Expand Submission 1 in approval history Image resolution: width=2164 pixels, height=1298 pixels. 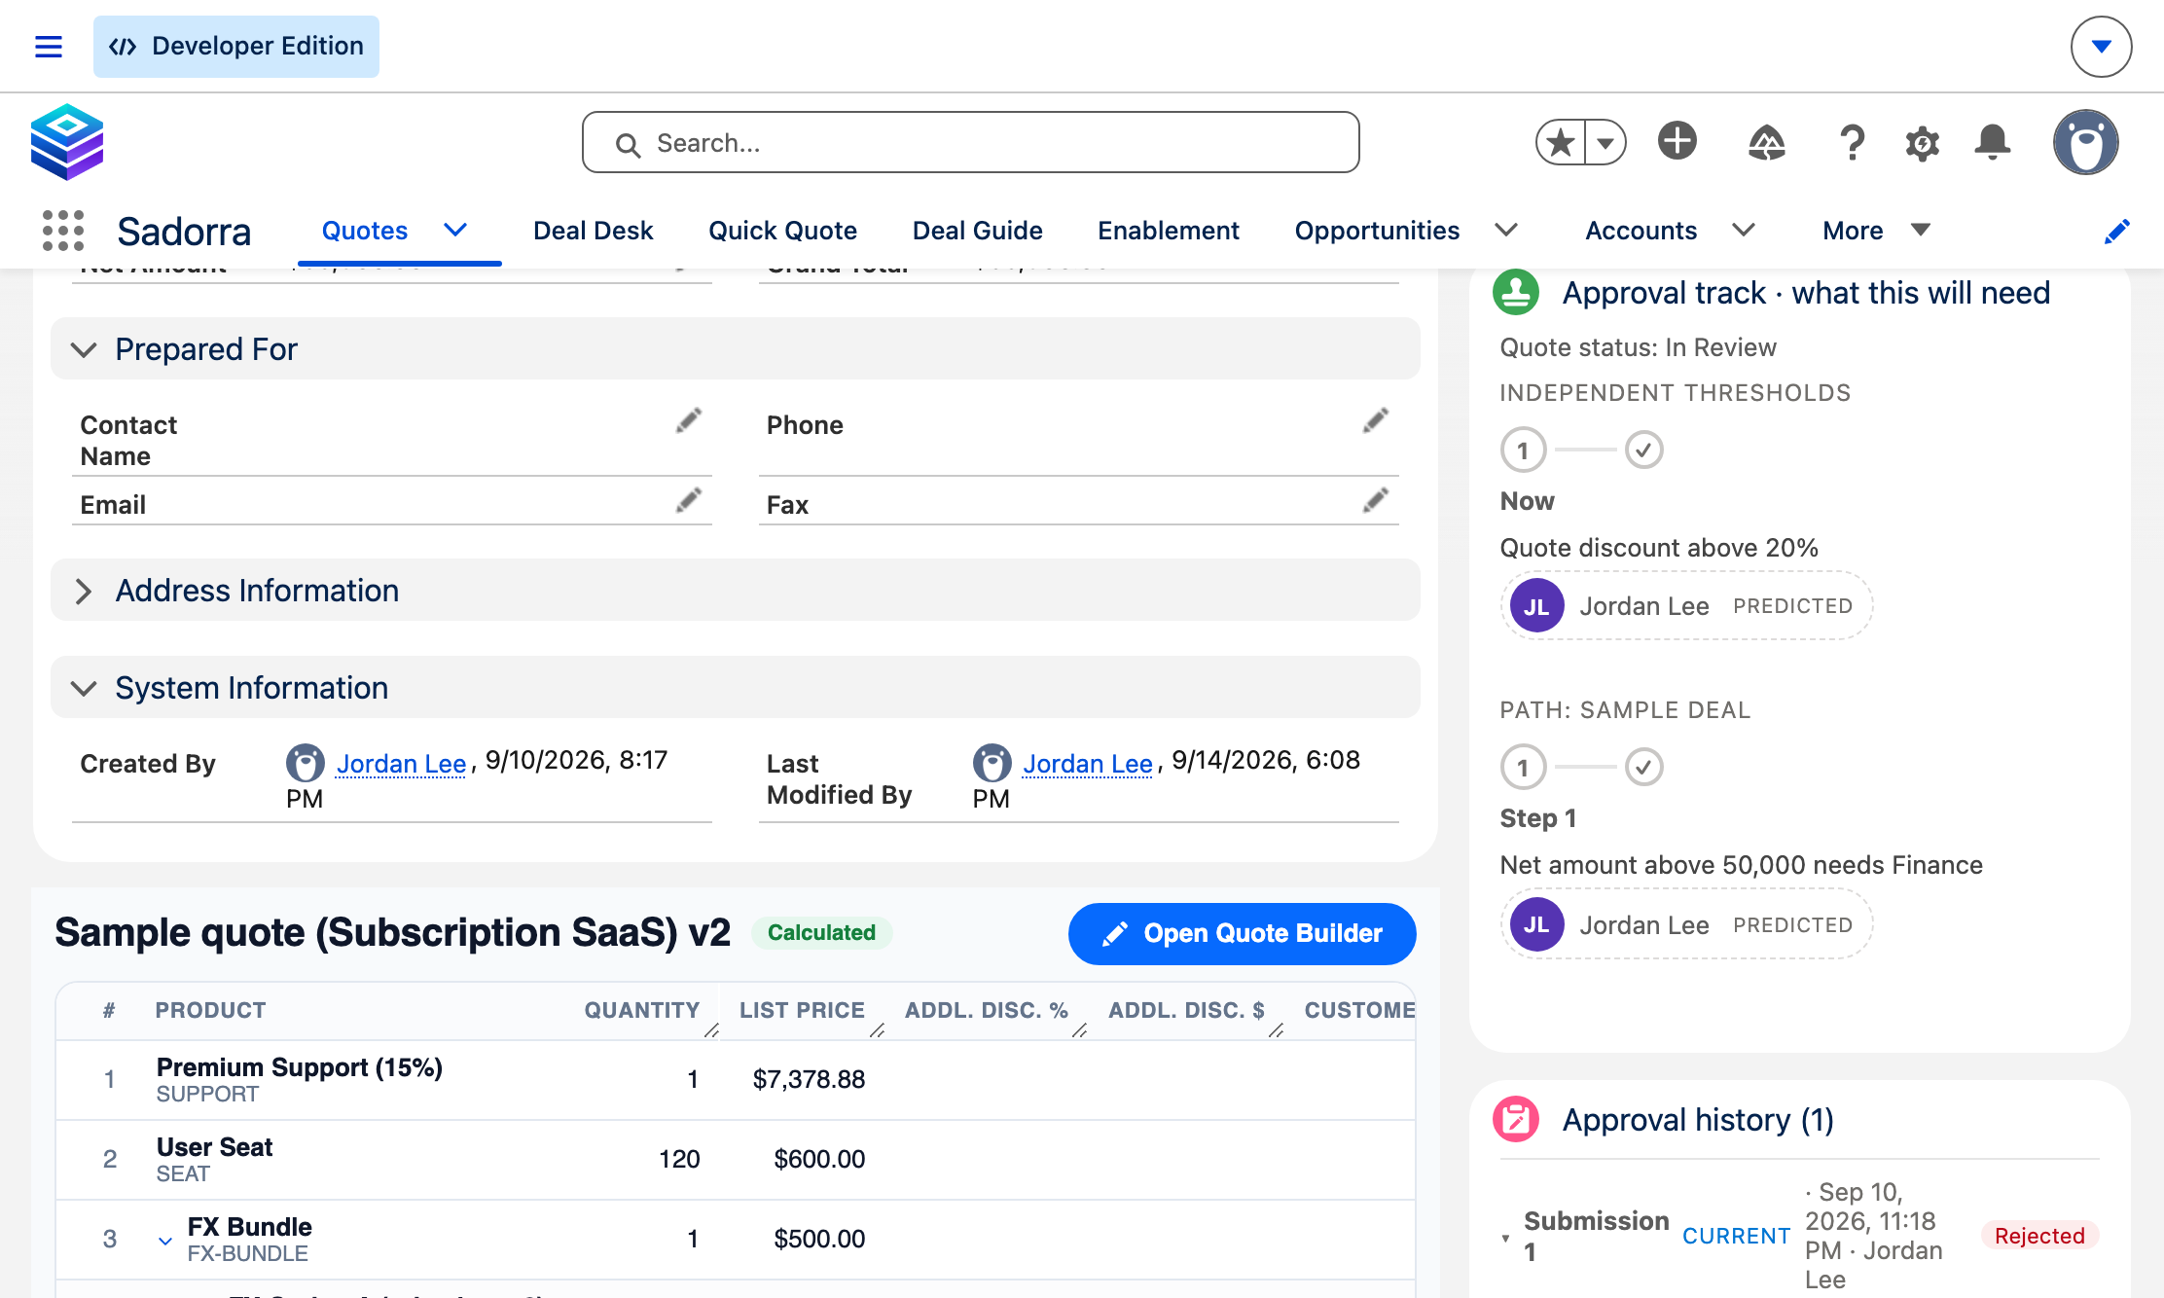pos(1505,1239)
